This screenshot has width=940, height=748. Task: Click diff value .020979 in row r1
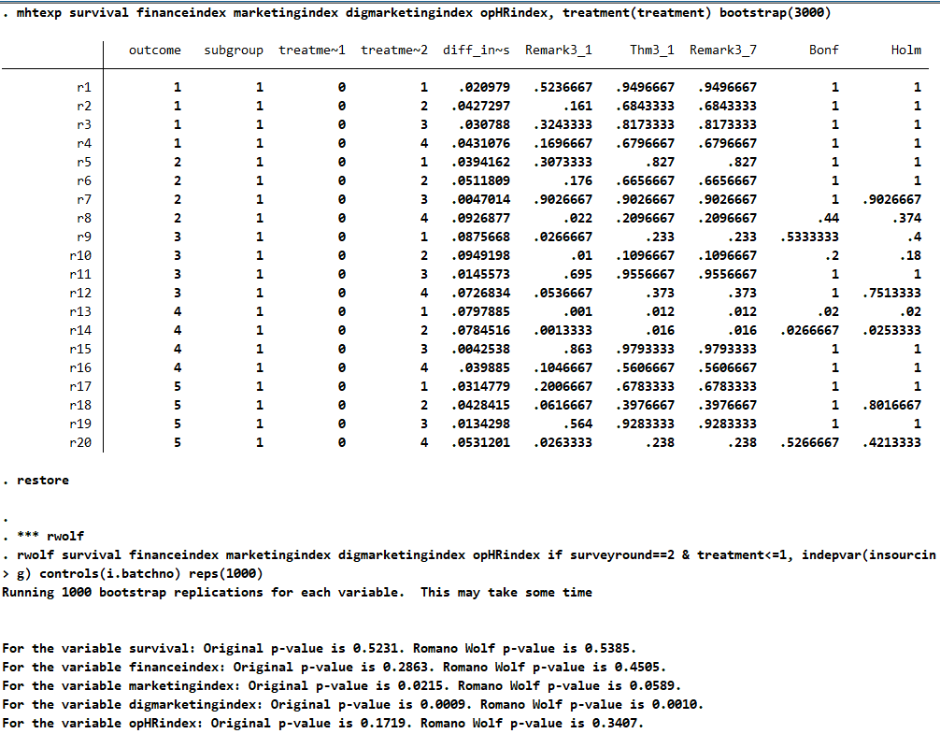tap(484, 88)
